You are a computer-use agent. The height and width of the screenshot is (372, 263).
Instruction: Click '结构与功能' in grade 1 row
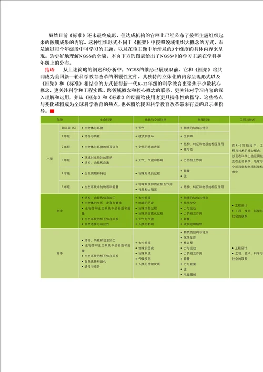92,136
